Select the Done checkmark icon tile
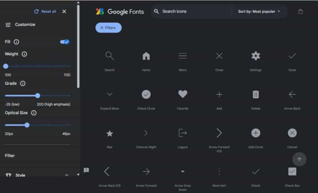This screenshot has width=318, height=193. tap(292, 61)
